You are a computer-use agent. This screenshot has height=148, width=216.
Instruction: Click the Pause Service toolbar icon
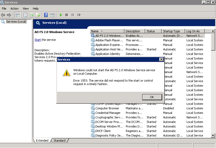coord(73,15)
